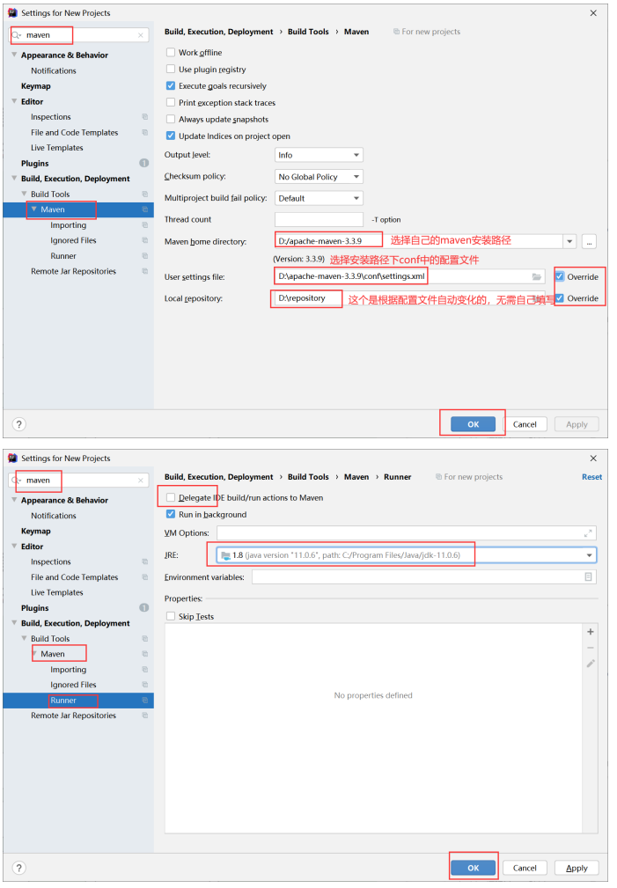Select Importing under Maven in bottom dialog
Image resolution: width=617 pixels, height=888 pixels.
68,670
